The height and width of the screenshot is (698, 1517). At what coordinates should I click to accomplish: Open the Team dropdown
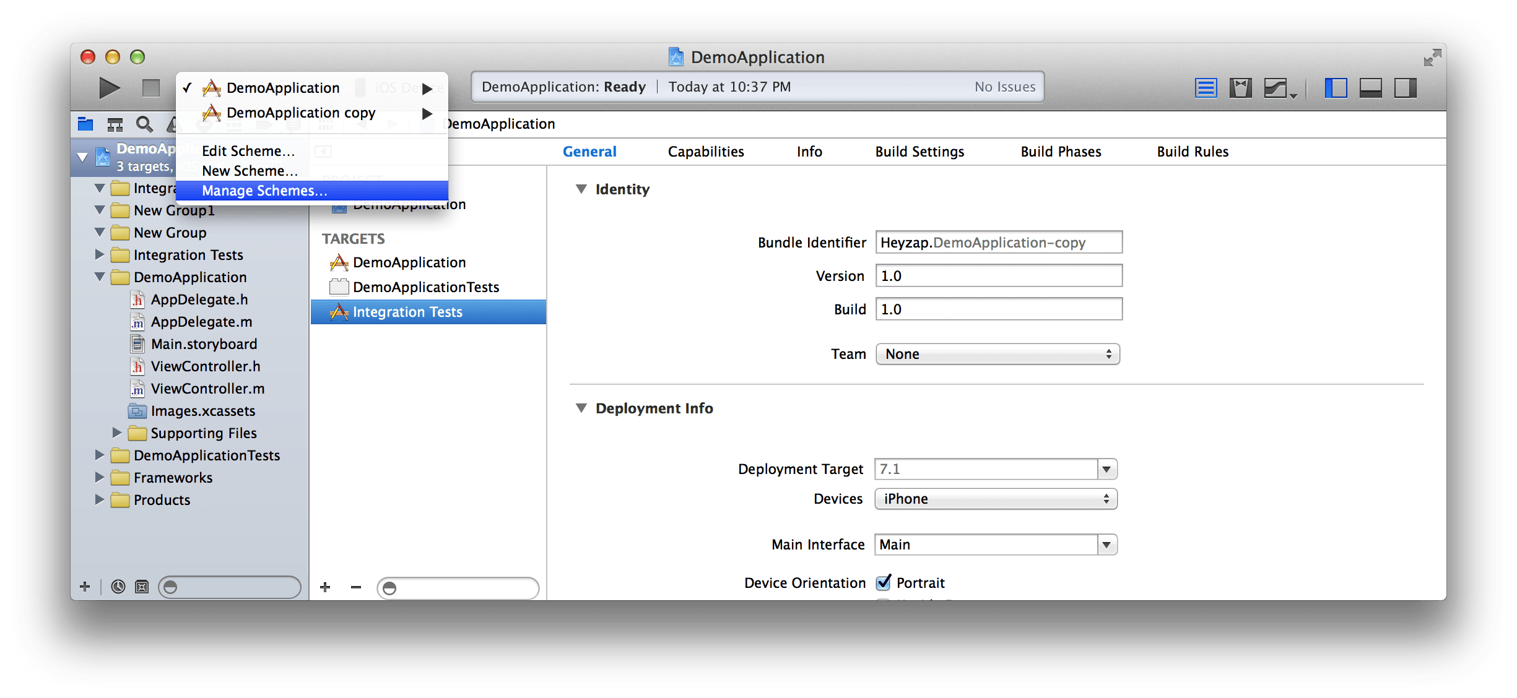[x=998, y=354]
